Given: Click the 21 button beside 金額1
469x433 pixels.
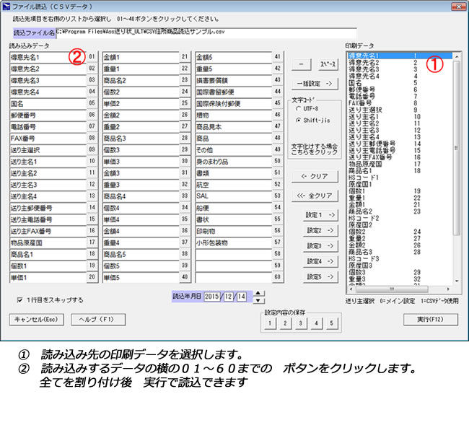Looking at the screenshot, I should [x=185, y=57].
